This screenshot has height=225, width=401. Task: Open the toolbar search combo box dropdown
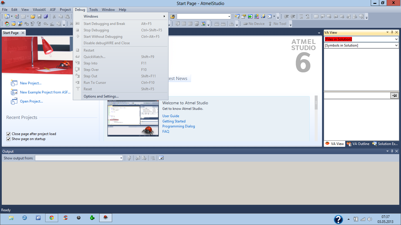pos(229,16)
